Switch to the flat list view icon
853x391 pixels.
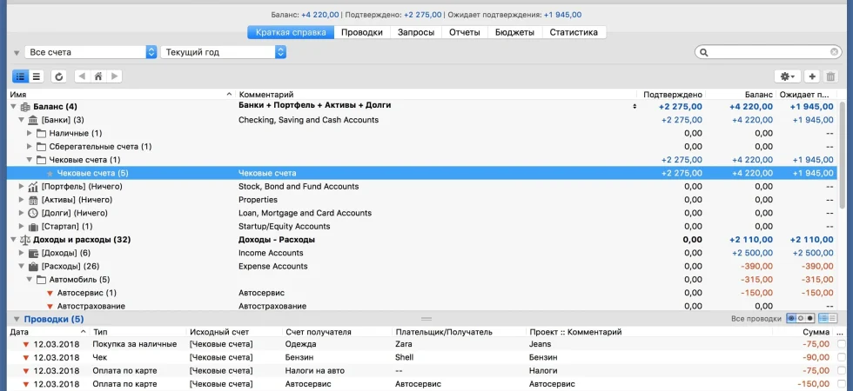pos(37,76)
